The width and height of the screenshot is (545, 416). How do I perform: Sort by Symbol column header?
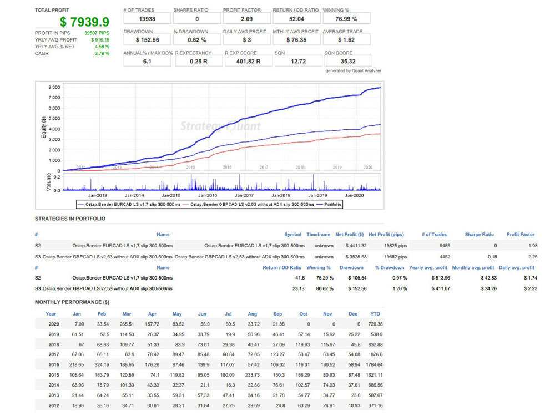pyautogui.click(x=292, y=235)
